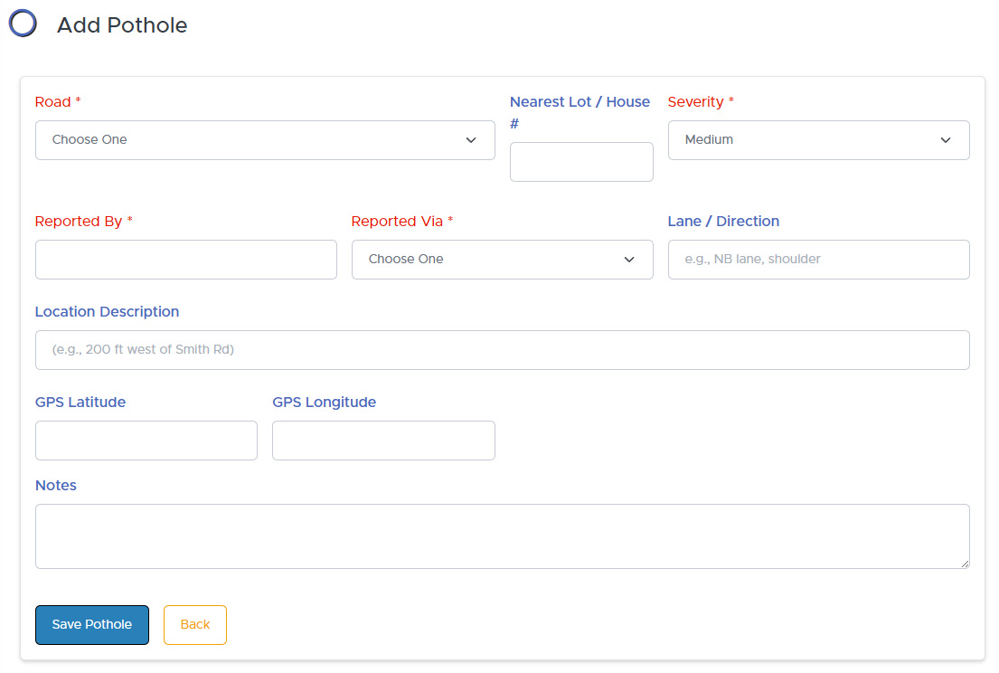999x673 pixels.
Task: Focus the Nearest Lot / House # field
Action: [581, 162]
